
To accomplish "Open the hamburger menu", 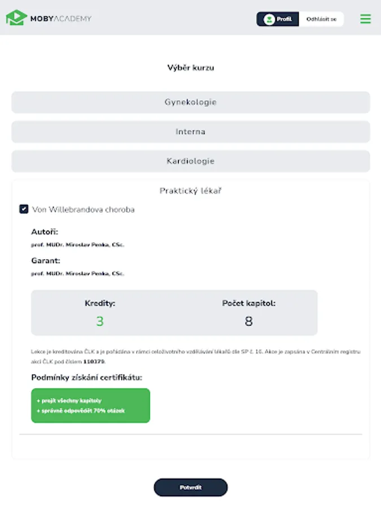I will pos(365,19).
